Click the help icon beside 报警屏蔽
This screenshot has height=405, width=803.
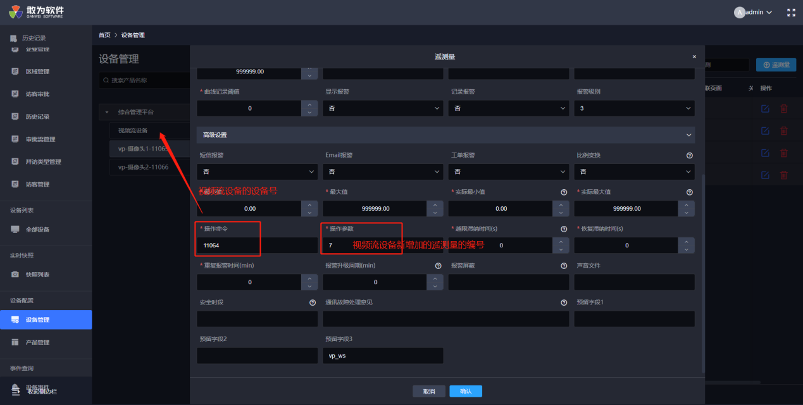coord(564,265)
